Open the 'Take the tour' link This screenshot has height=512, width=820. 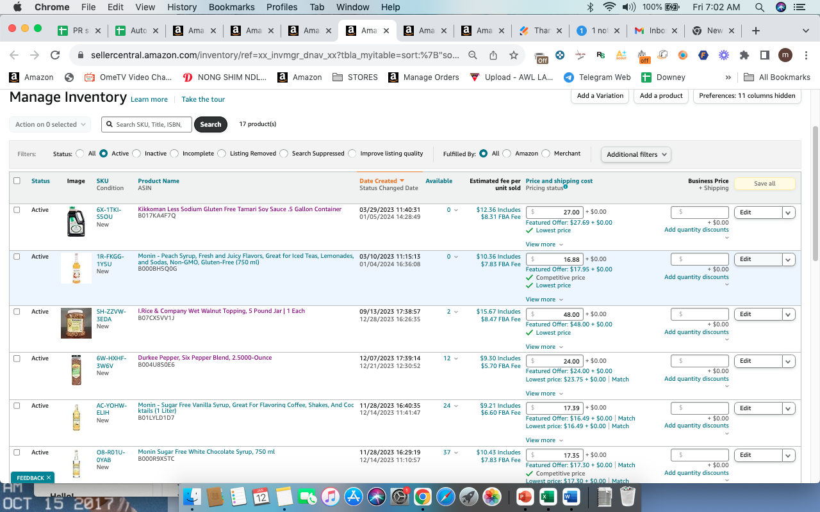point(203,99)
